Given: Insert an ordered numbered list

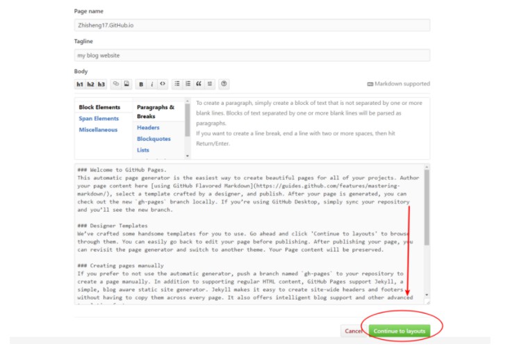Looking at the screenshot, I should (188, 84).
